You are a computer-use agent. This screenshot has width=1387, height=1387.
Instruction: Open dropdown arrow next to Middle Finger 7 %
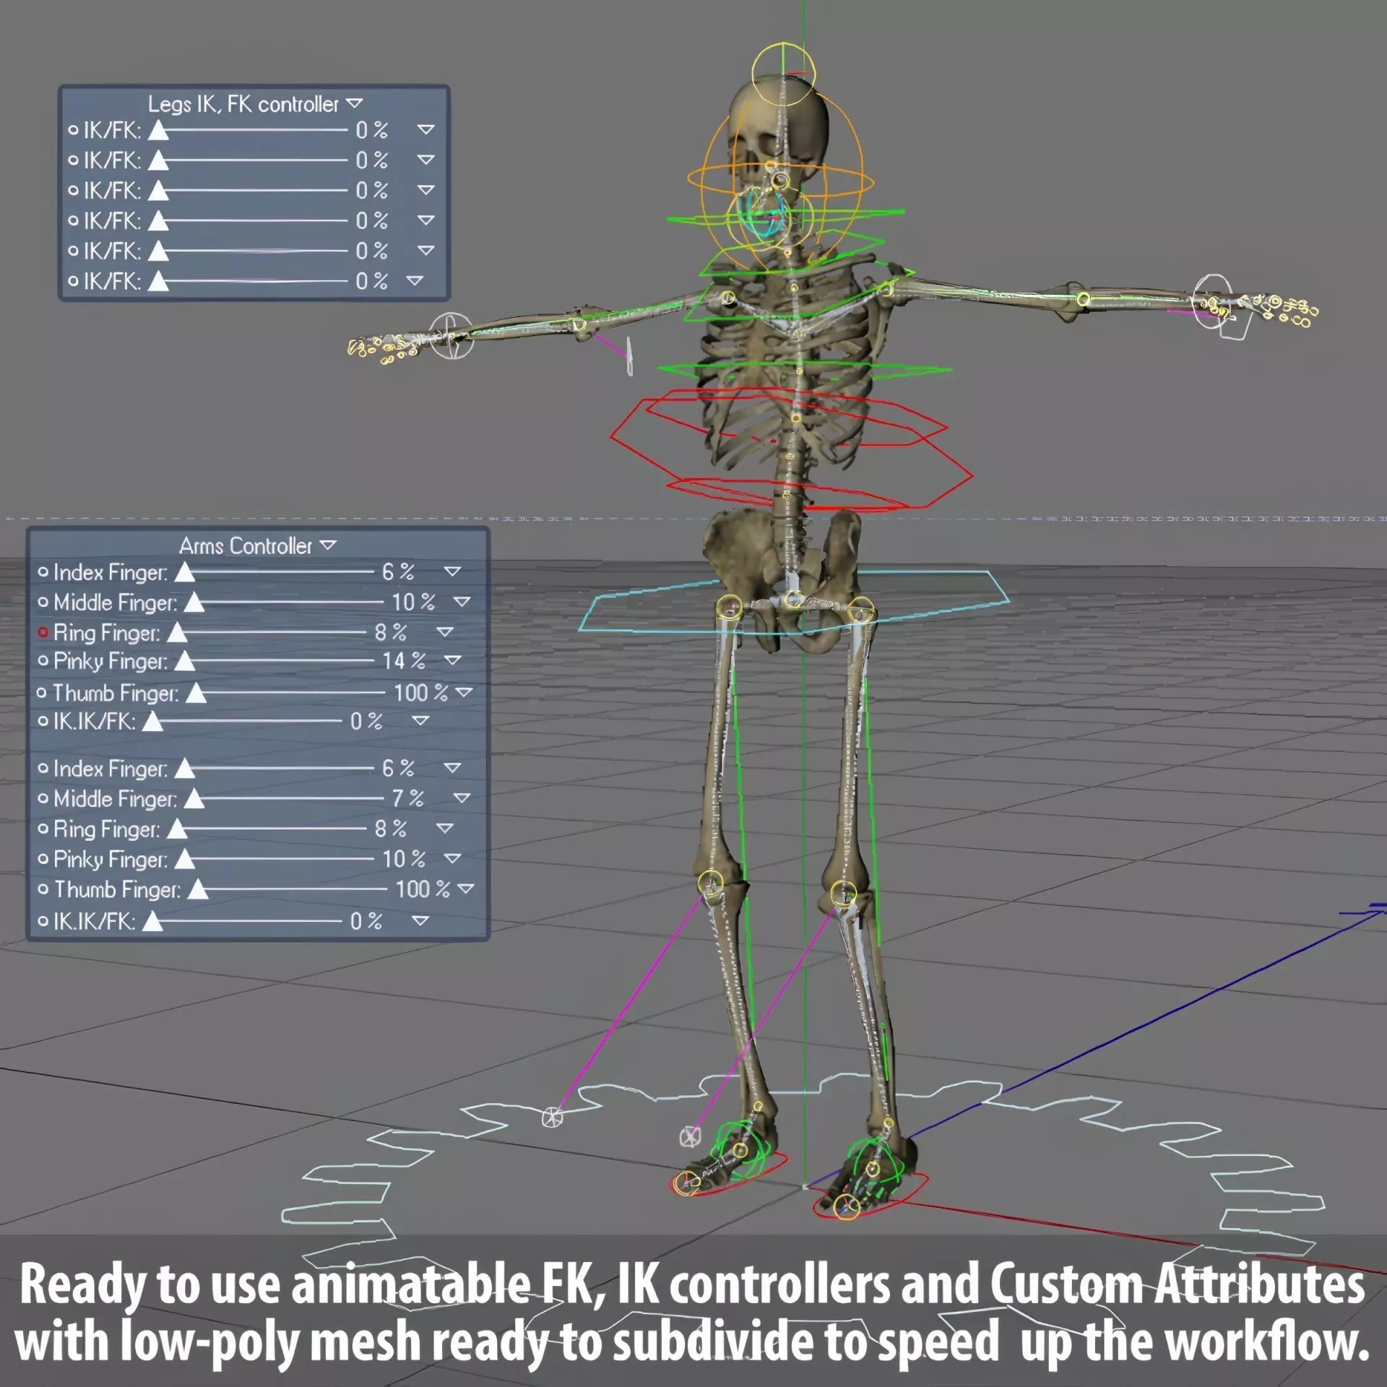[462, 798]
